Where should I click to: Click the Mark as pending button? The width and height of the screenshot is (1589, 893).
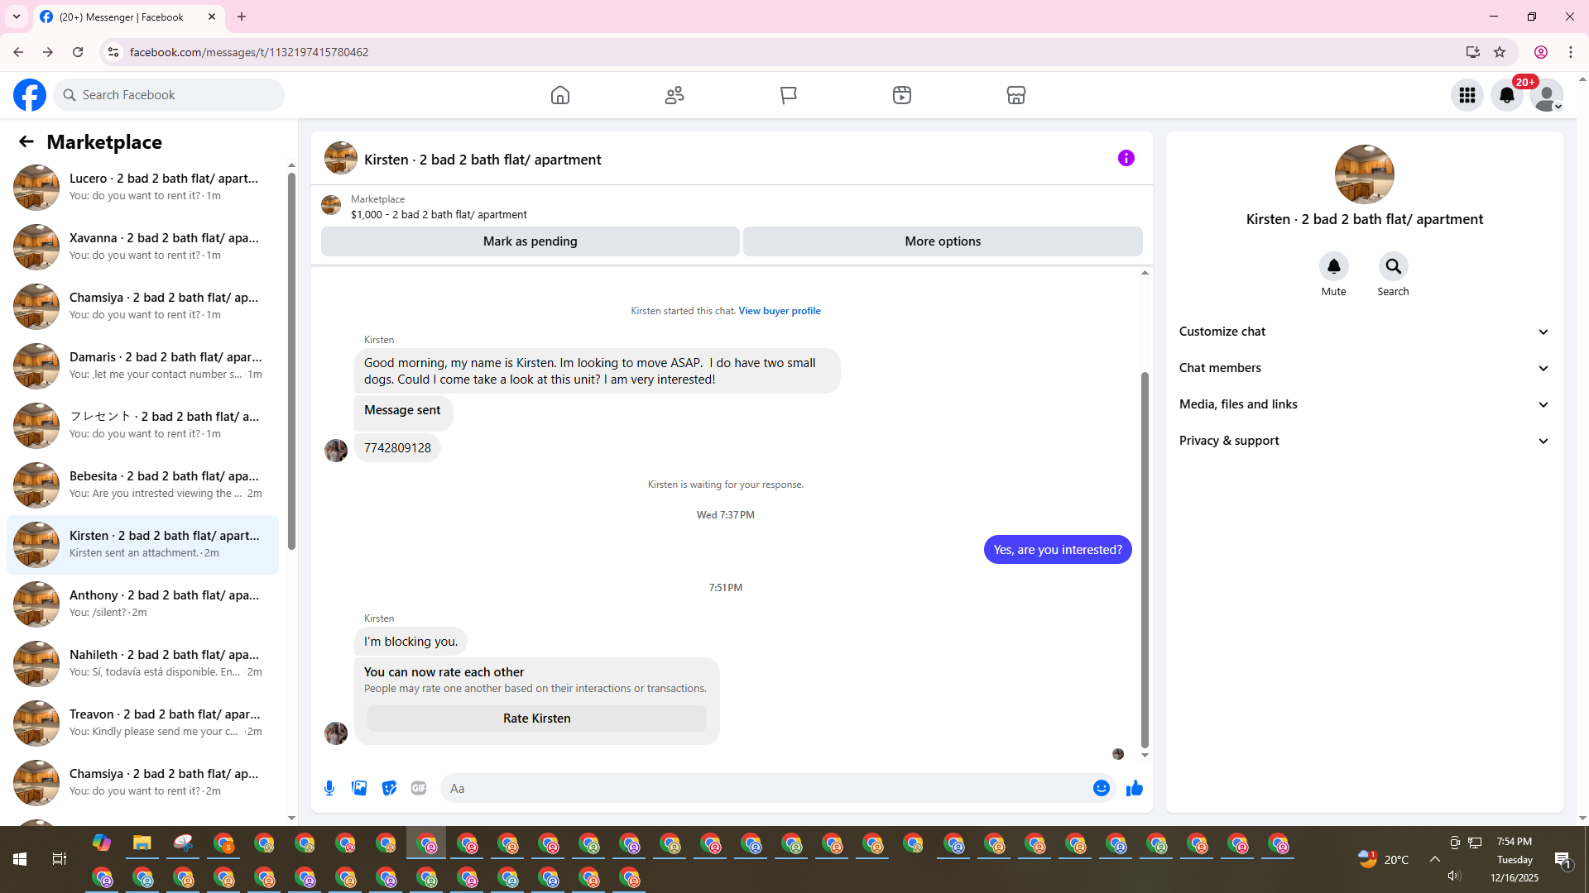(x=530, y=241)
